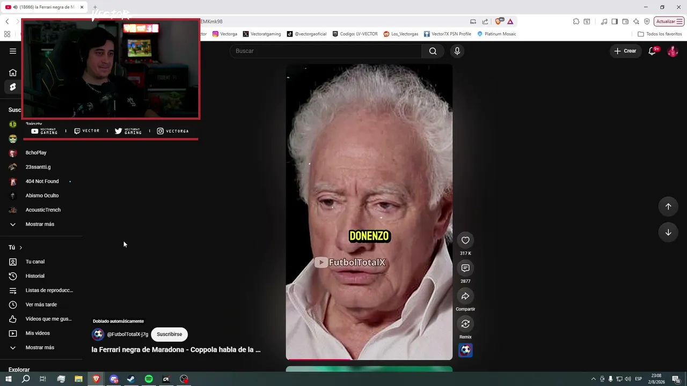Open Windows Start menu
This screenshot has height=386, width=687.
(8, 379)
